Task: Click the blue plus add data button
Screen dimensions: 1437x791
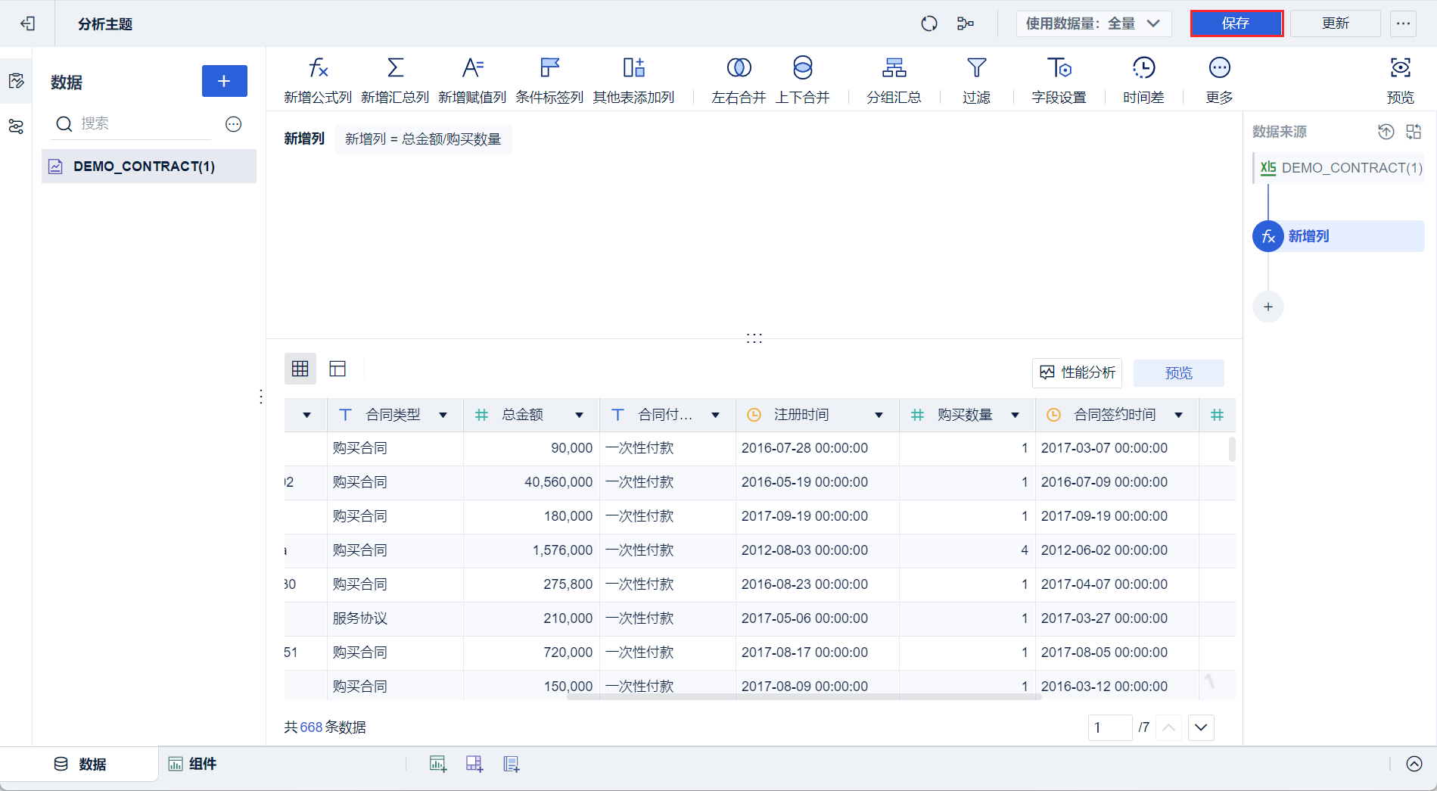Action: (224, 81)
